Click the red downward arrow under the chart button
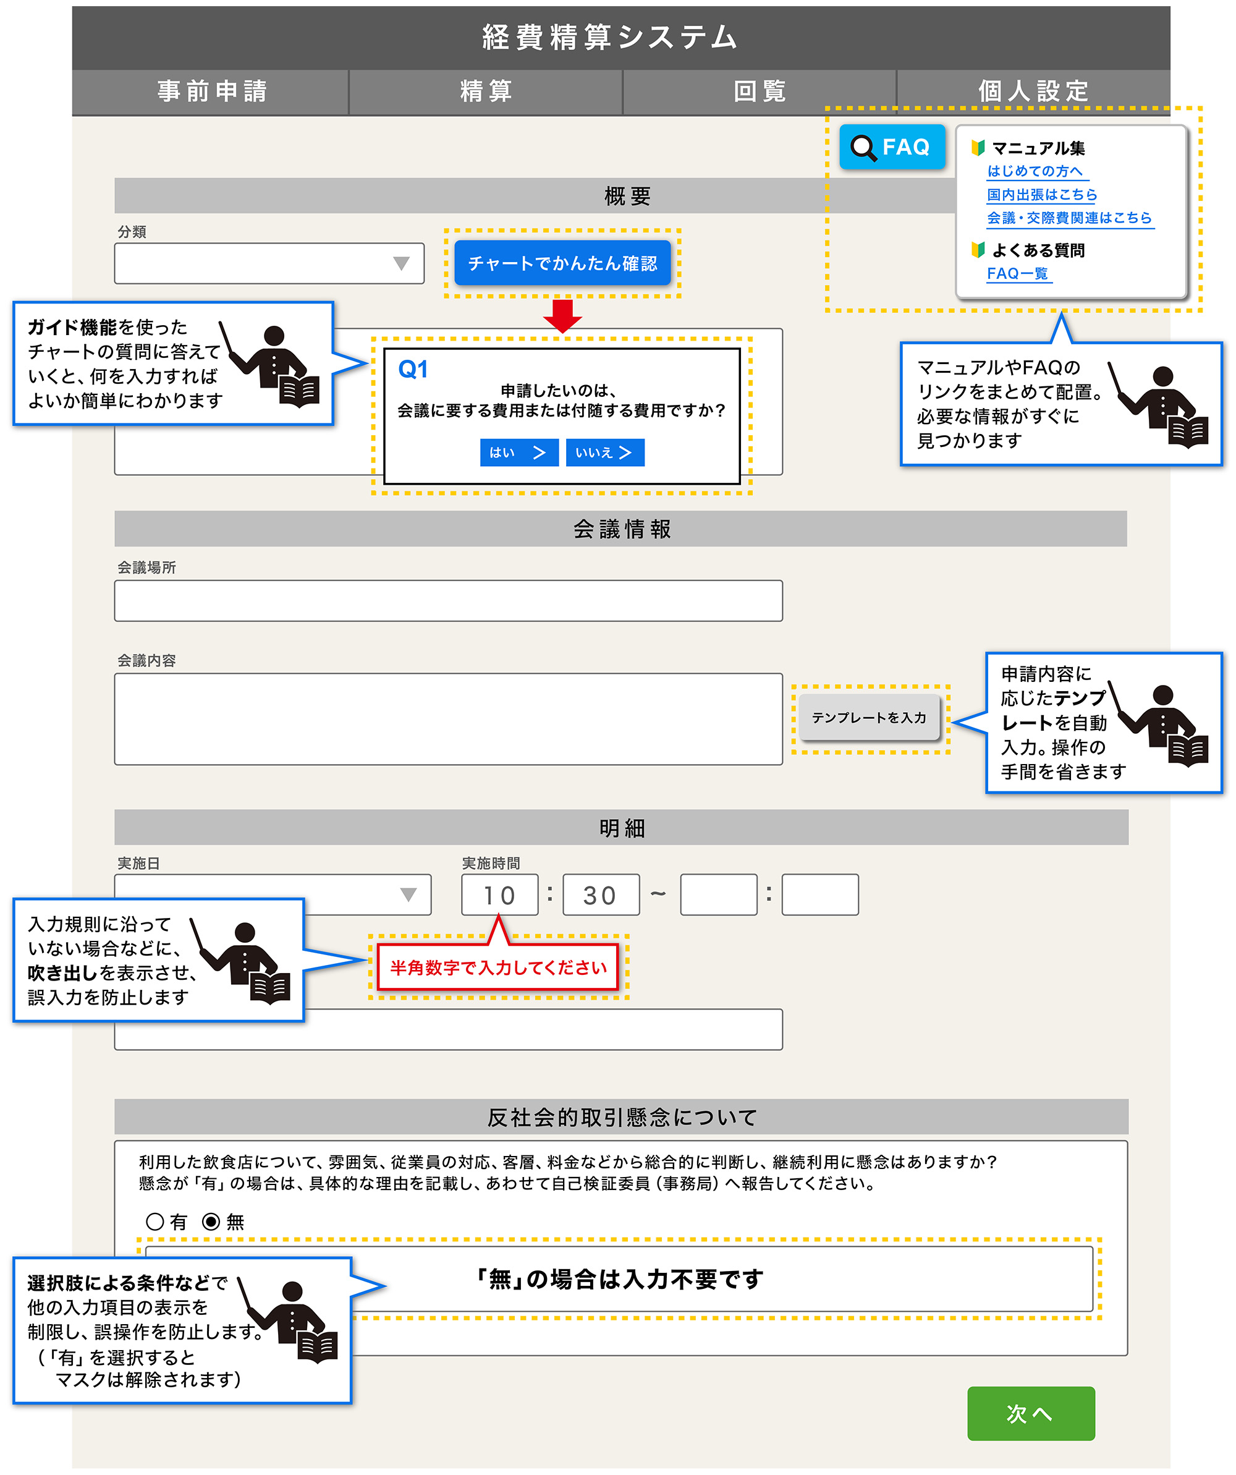This screenshot has height=1475, width=1236. [x=562, y=315]
